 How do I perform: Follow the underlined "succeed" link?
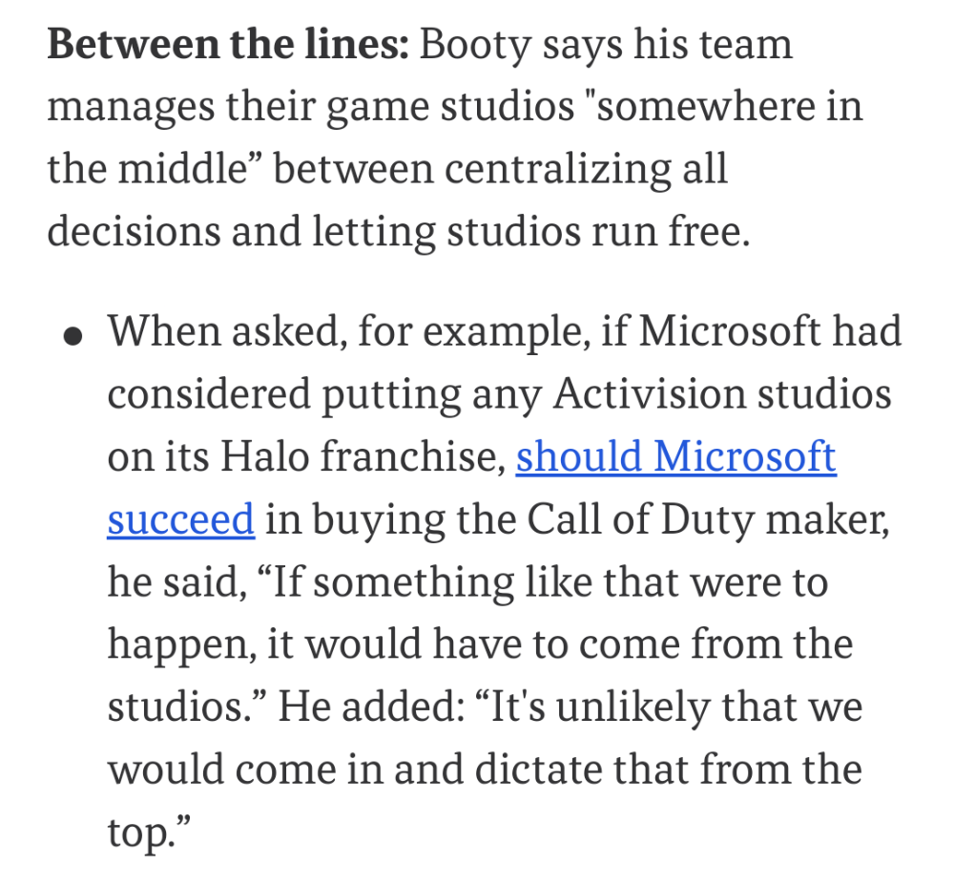[x=180, y=519]
